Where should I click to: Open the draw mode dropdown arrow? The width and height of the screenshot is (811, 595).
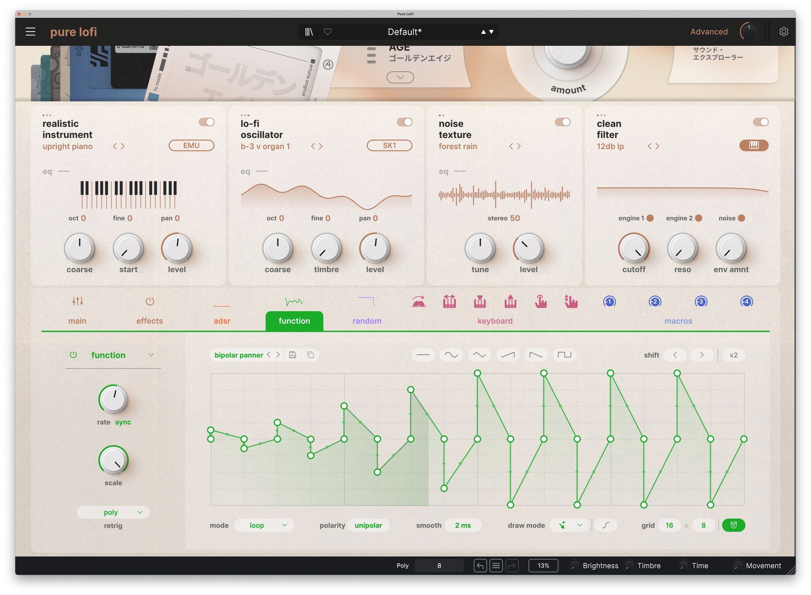[579, 525]
